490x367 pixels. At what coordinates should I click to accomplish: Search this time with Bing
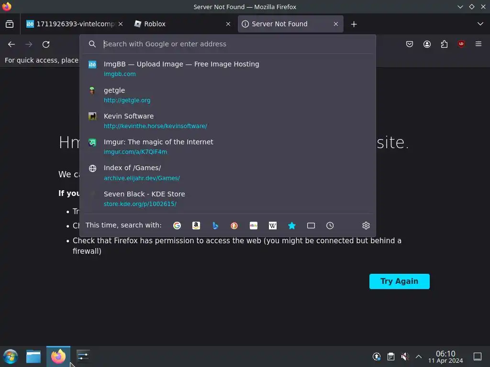tap(215, 226)
